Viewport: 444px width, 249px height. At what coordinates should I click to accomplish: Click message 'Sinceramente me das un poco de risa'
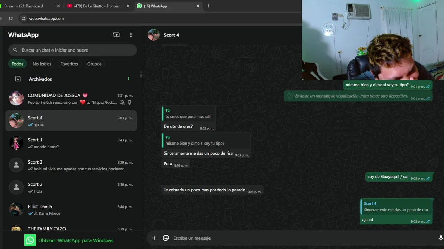[198, 153]
